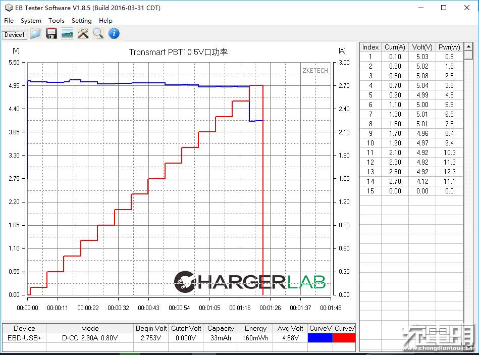This screenshot has height=355, width=479.
Task: Open the Tools menu
Action: point(57,21)
